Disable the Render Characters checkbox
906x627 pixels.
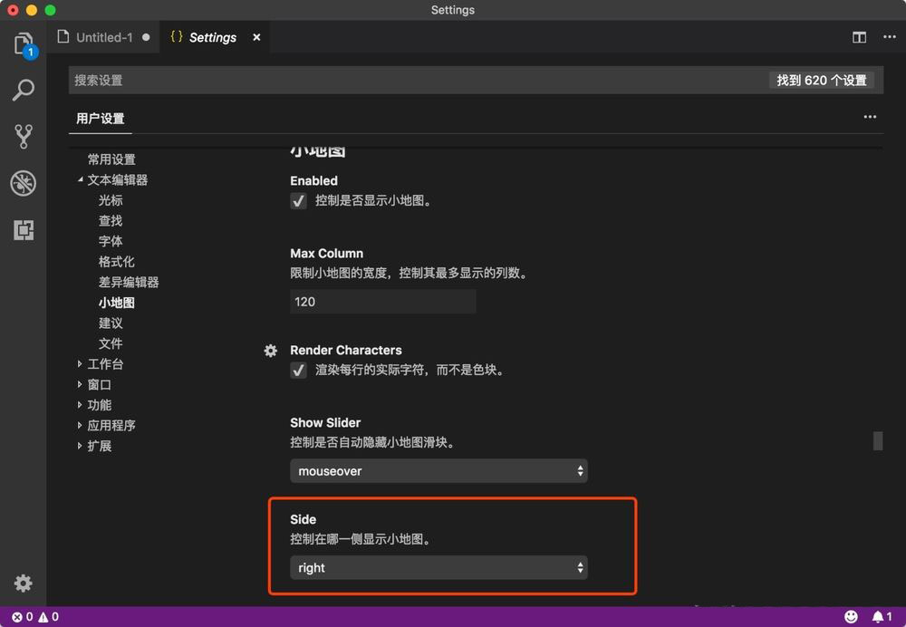click(x=298, y=370)
